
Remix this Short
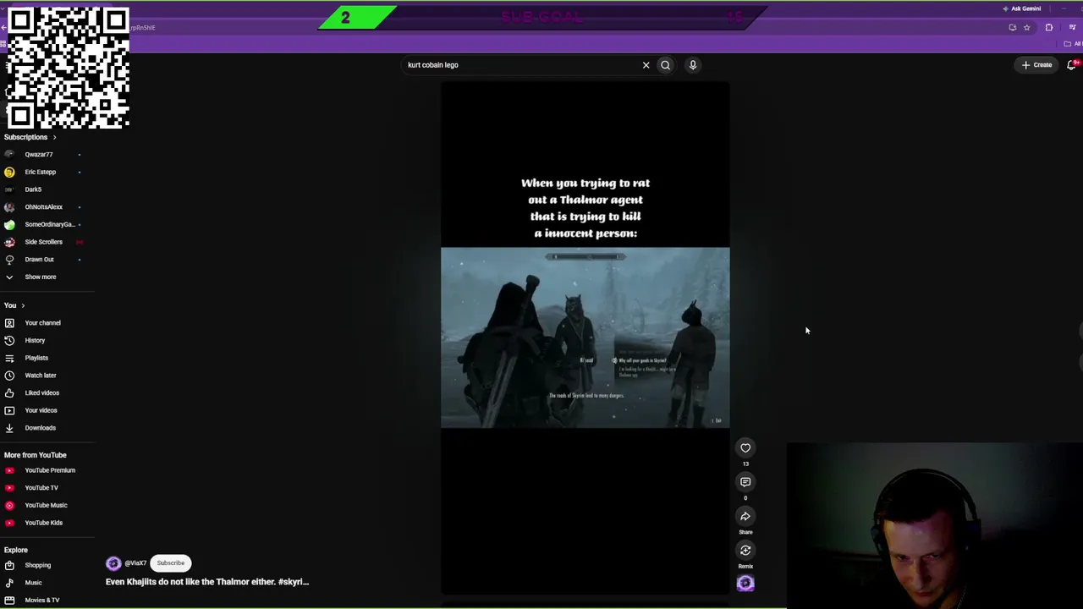point(745,551)
